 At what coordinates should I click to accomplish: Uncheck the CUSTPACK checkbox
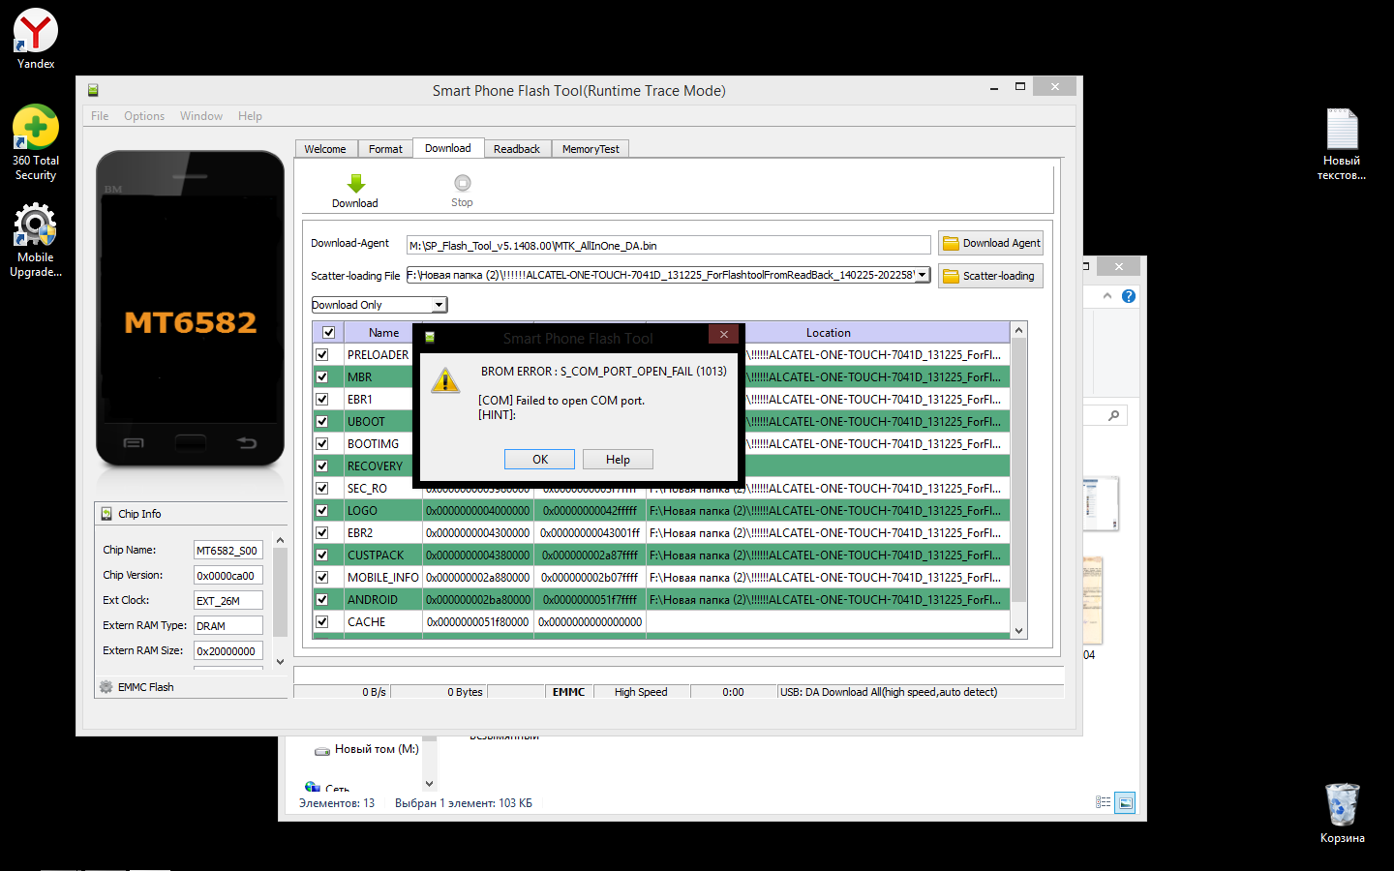click(x=322, y=555)
